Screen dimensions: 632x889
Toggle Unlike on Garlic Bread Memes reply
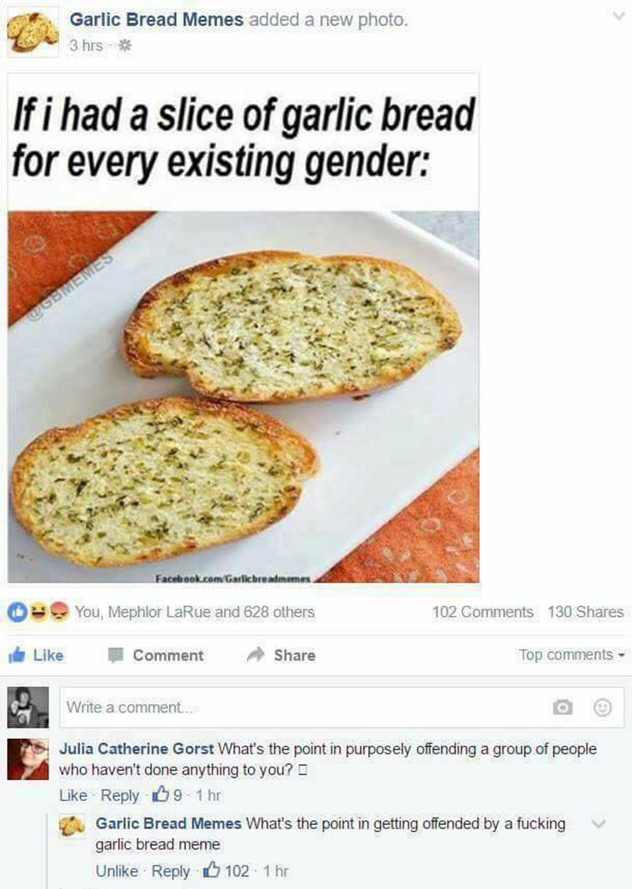coord(117,871)
